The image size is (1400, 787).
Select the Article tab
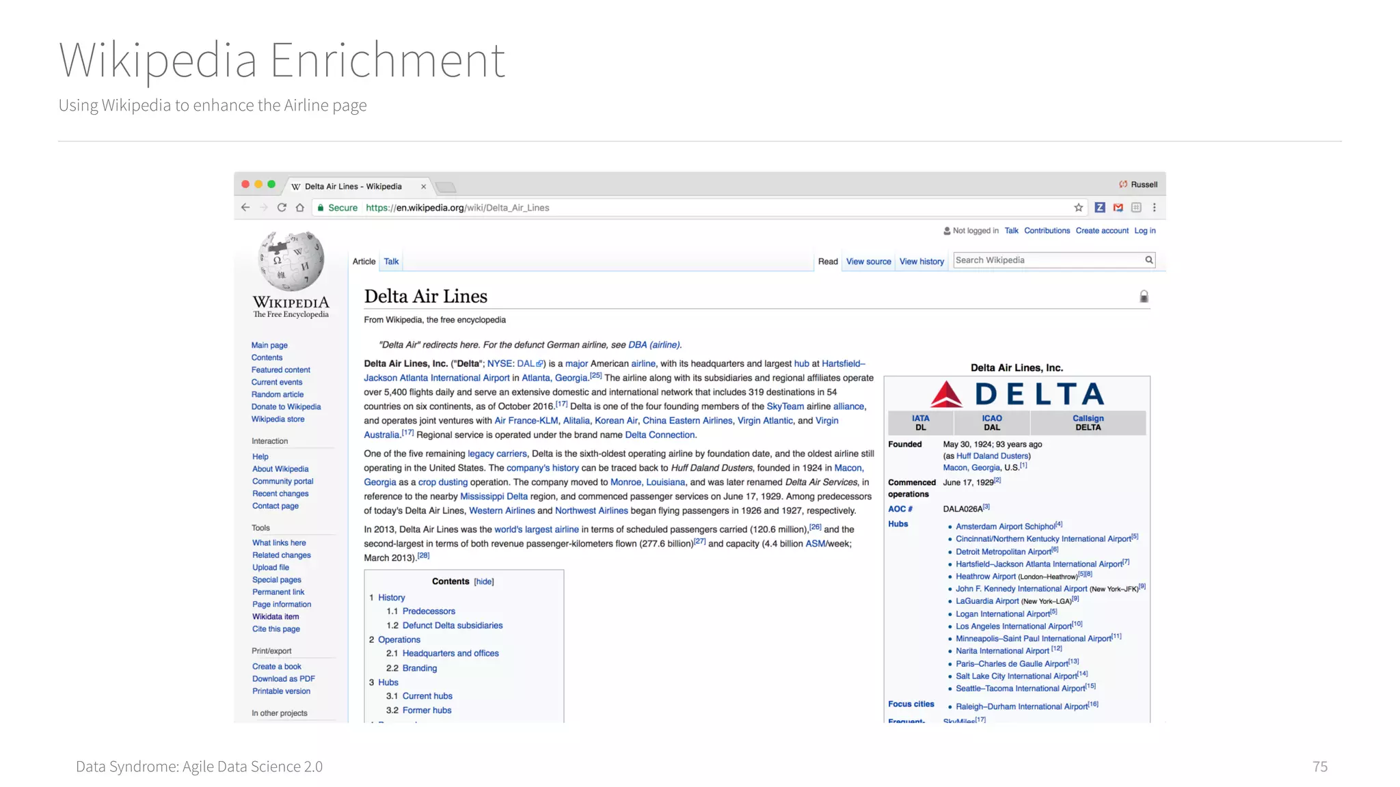[364, 262]
